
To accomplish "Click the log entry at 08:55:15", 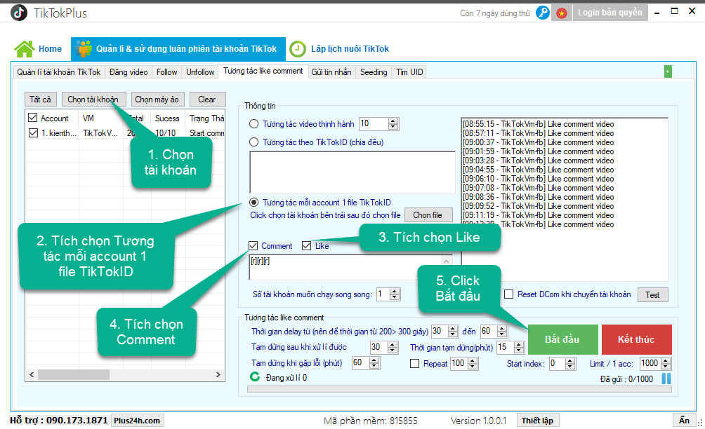I will tap(538, 124).
